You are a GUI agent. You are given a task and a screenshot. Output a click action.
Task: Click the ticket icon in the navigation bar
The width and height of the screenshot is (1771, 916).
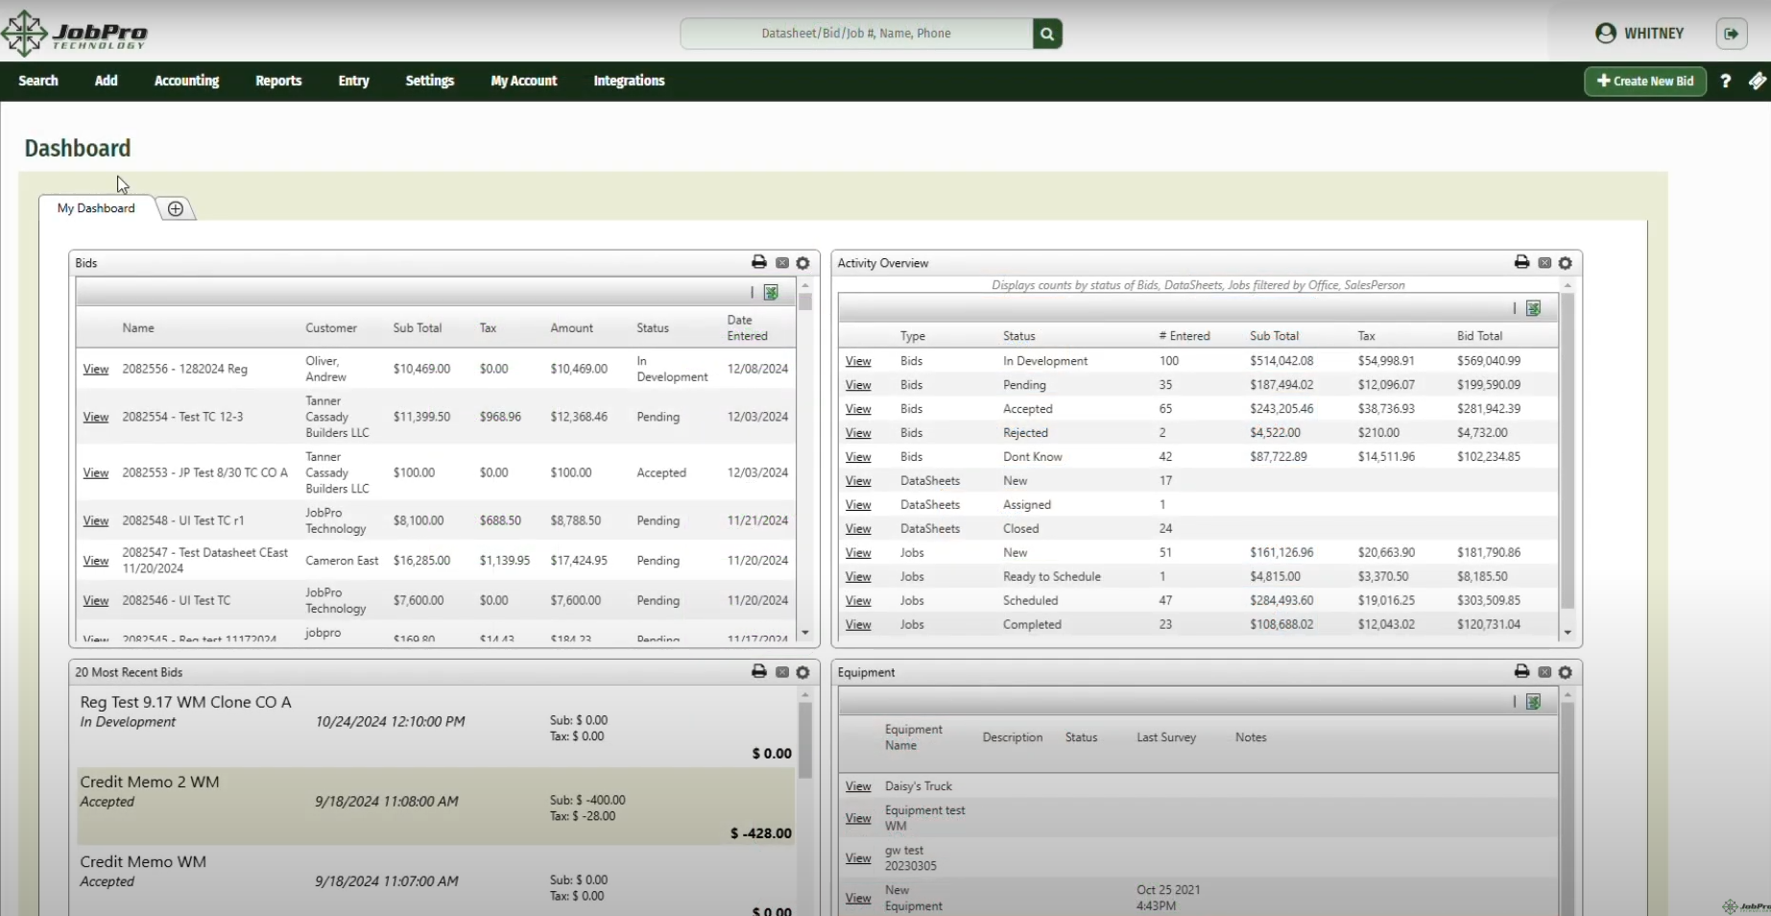[1758, 82]
